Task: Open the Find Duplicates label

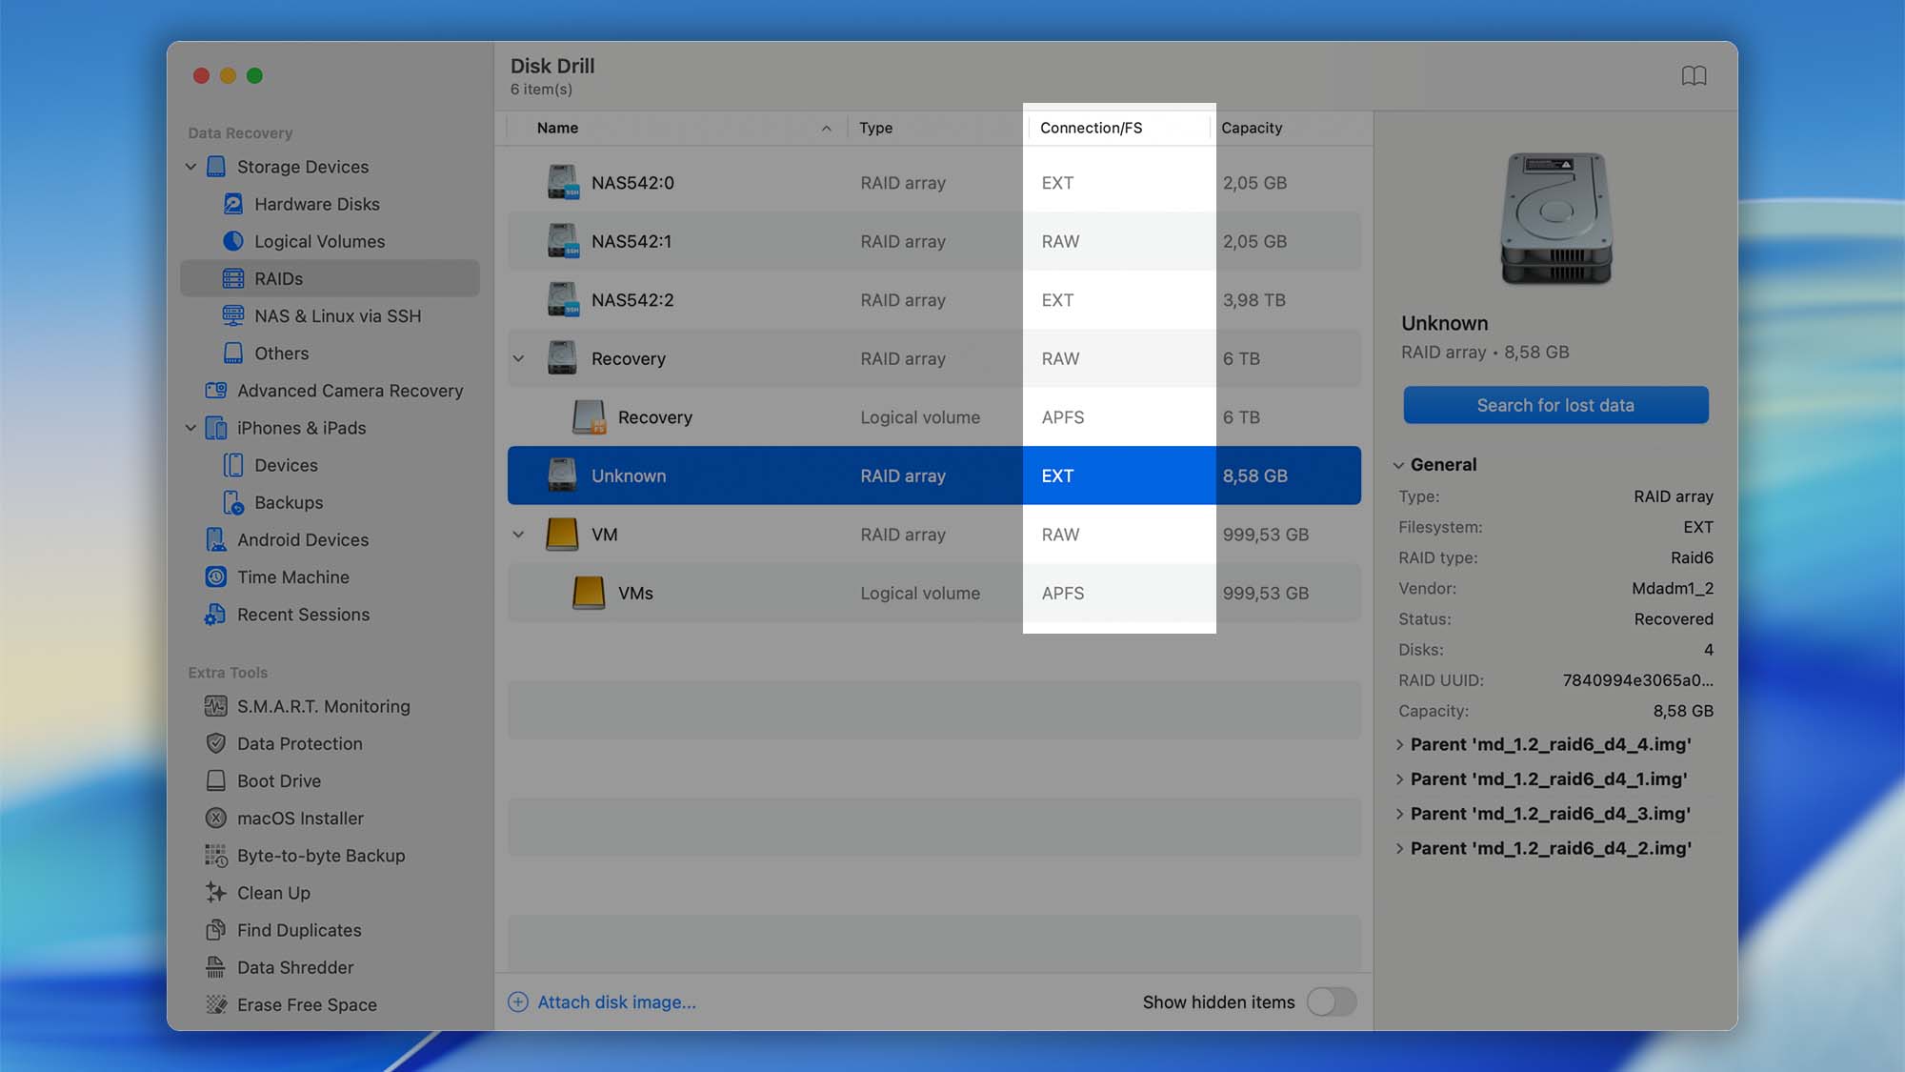Action: (x=299, y=930)
